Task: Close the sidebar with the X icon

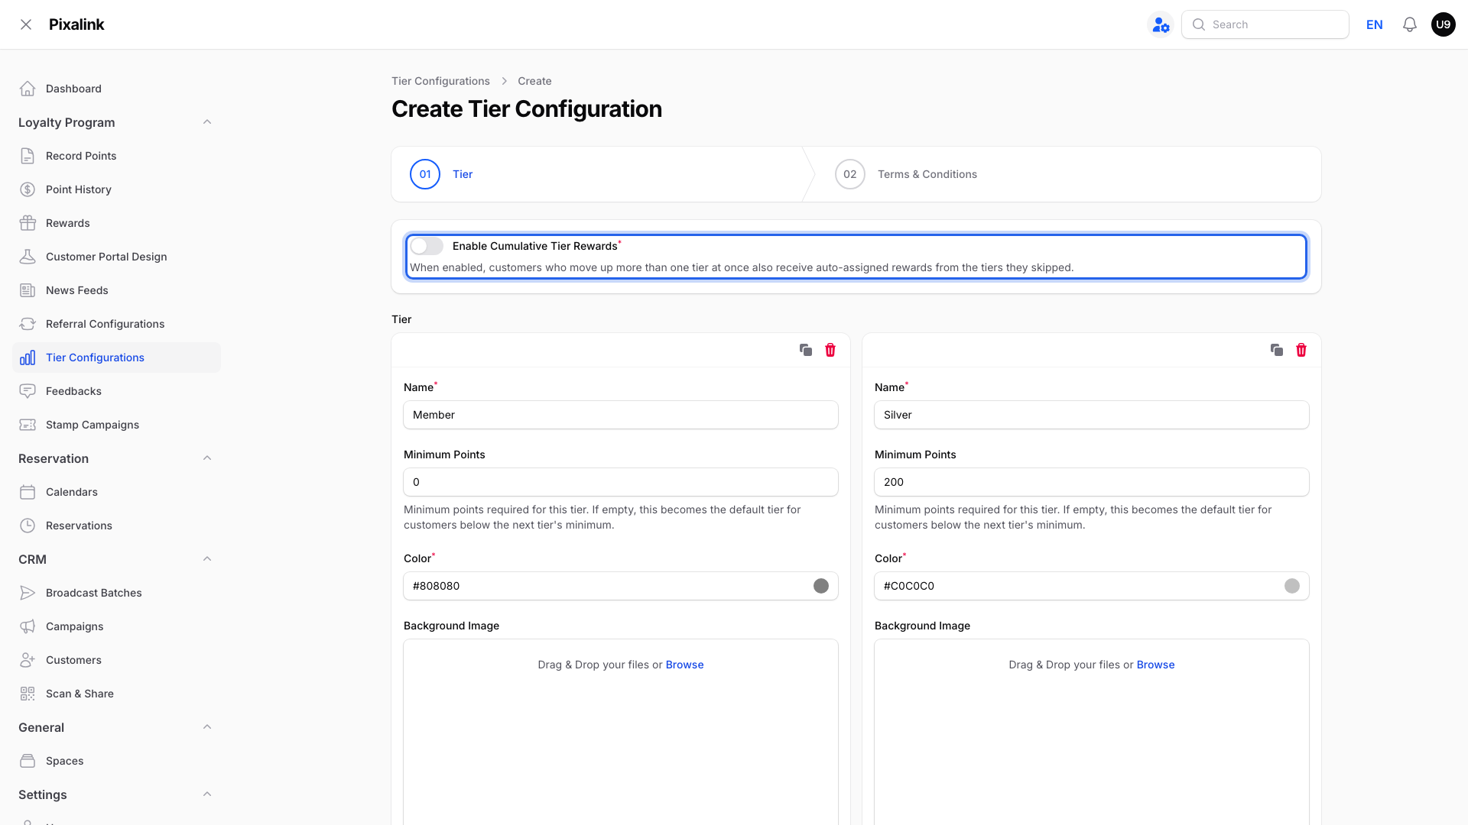Action: tap(26, 24)
